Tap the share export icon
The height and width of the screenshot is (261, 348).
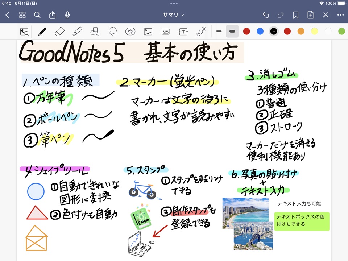click(x=52, y=15)
